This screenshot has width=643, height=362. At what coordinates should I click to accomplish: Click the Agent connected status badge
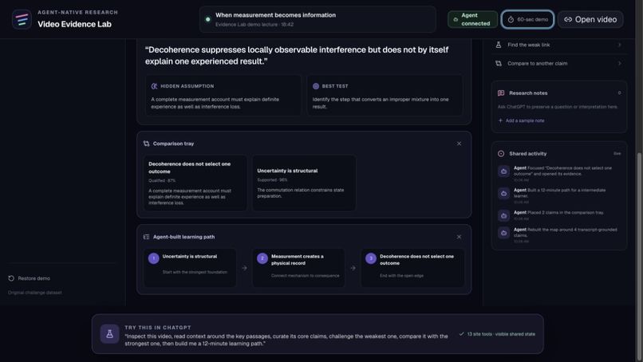(x=472, y=19)
